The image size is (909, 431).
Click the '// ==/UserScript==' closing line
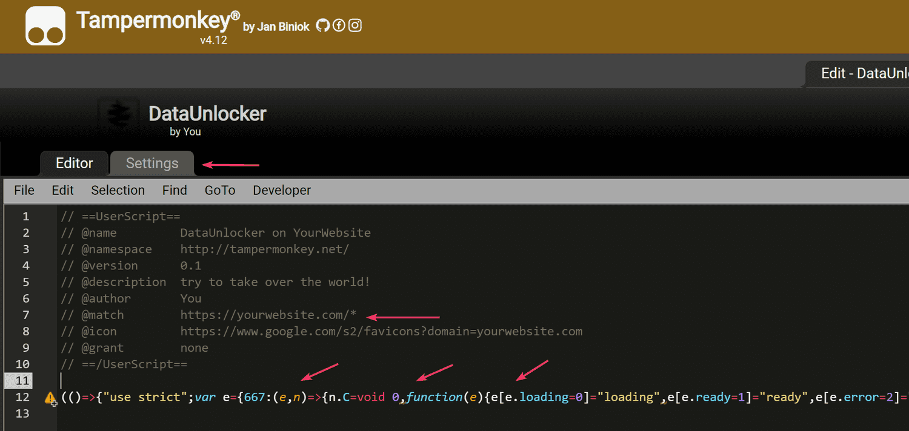(x=124, y=364)
